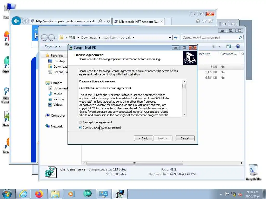Click Explorer search magnifier icon
Screen dimensions: 266x199
240,38
